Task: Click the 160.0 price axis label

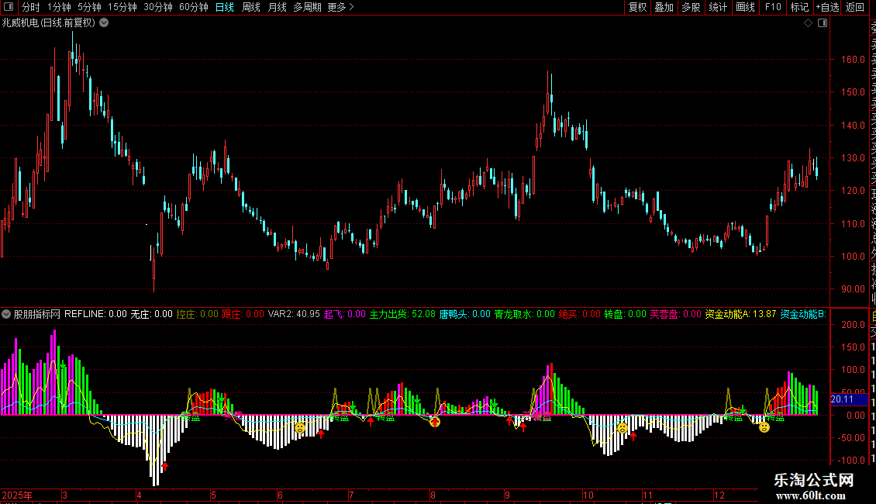Action: [x=853, y=59]
